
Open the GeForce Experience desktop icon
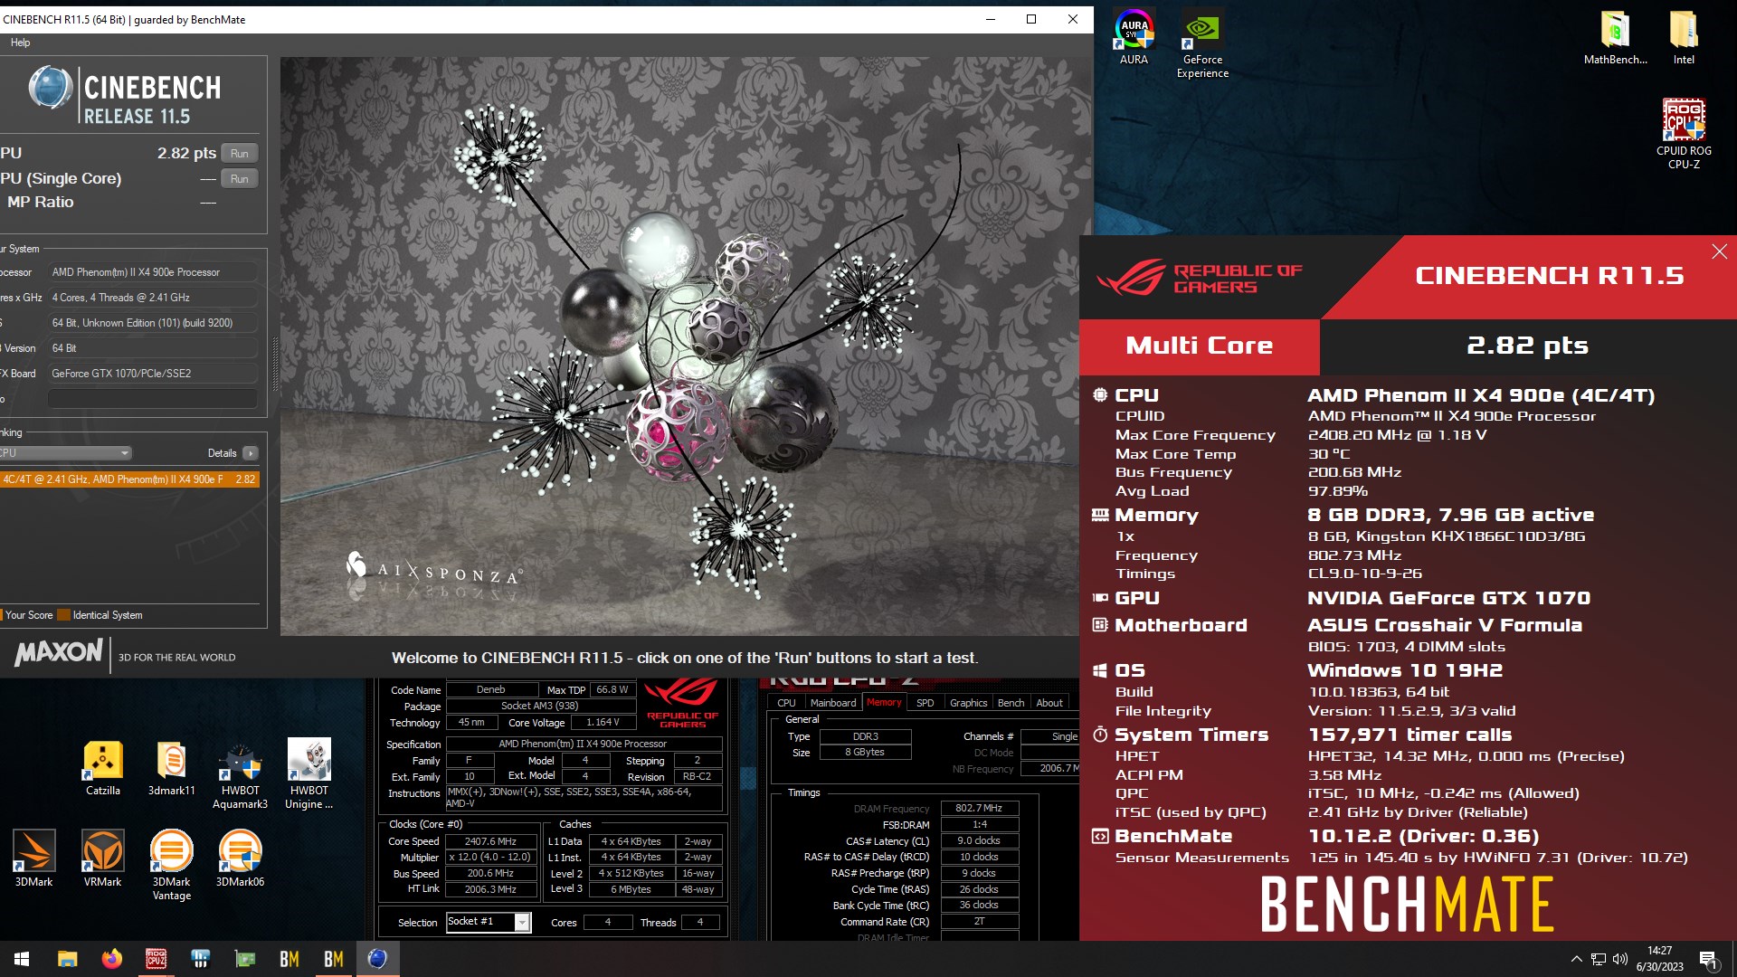tap(1202, 45)
